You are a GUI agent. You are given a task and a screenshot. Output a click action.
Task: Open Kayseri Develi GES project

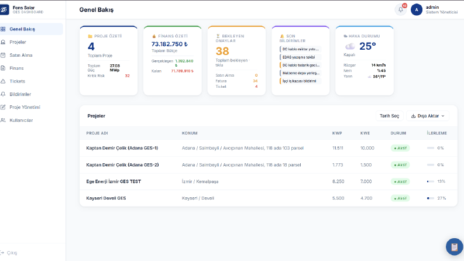tap(269, 198)
